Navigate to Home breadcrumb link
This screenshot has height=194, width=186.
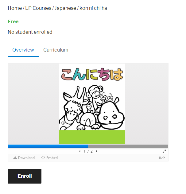[15, 8]
